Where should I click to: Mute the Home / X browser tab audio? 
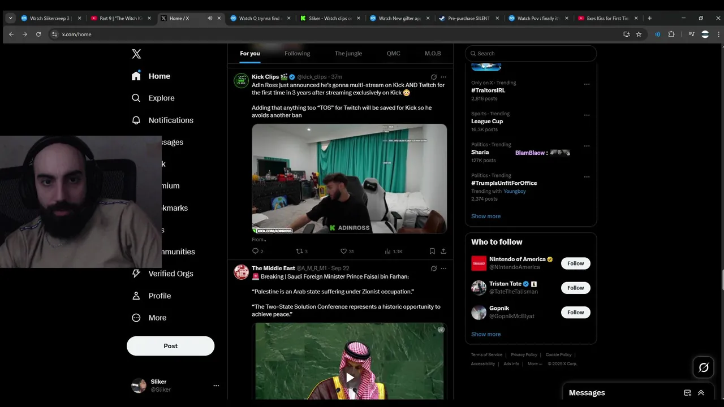click(x=210, y=18)
